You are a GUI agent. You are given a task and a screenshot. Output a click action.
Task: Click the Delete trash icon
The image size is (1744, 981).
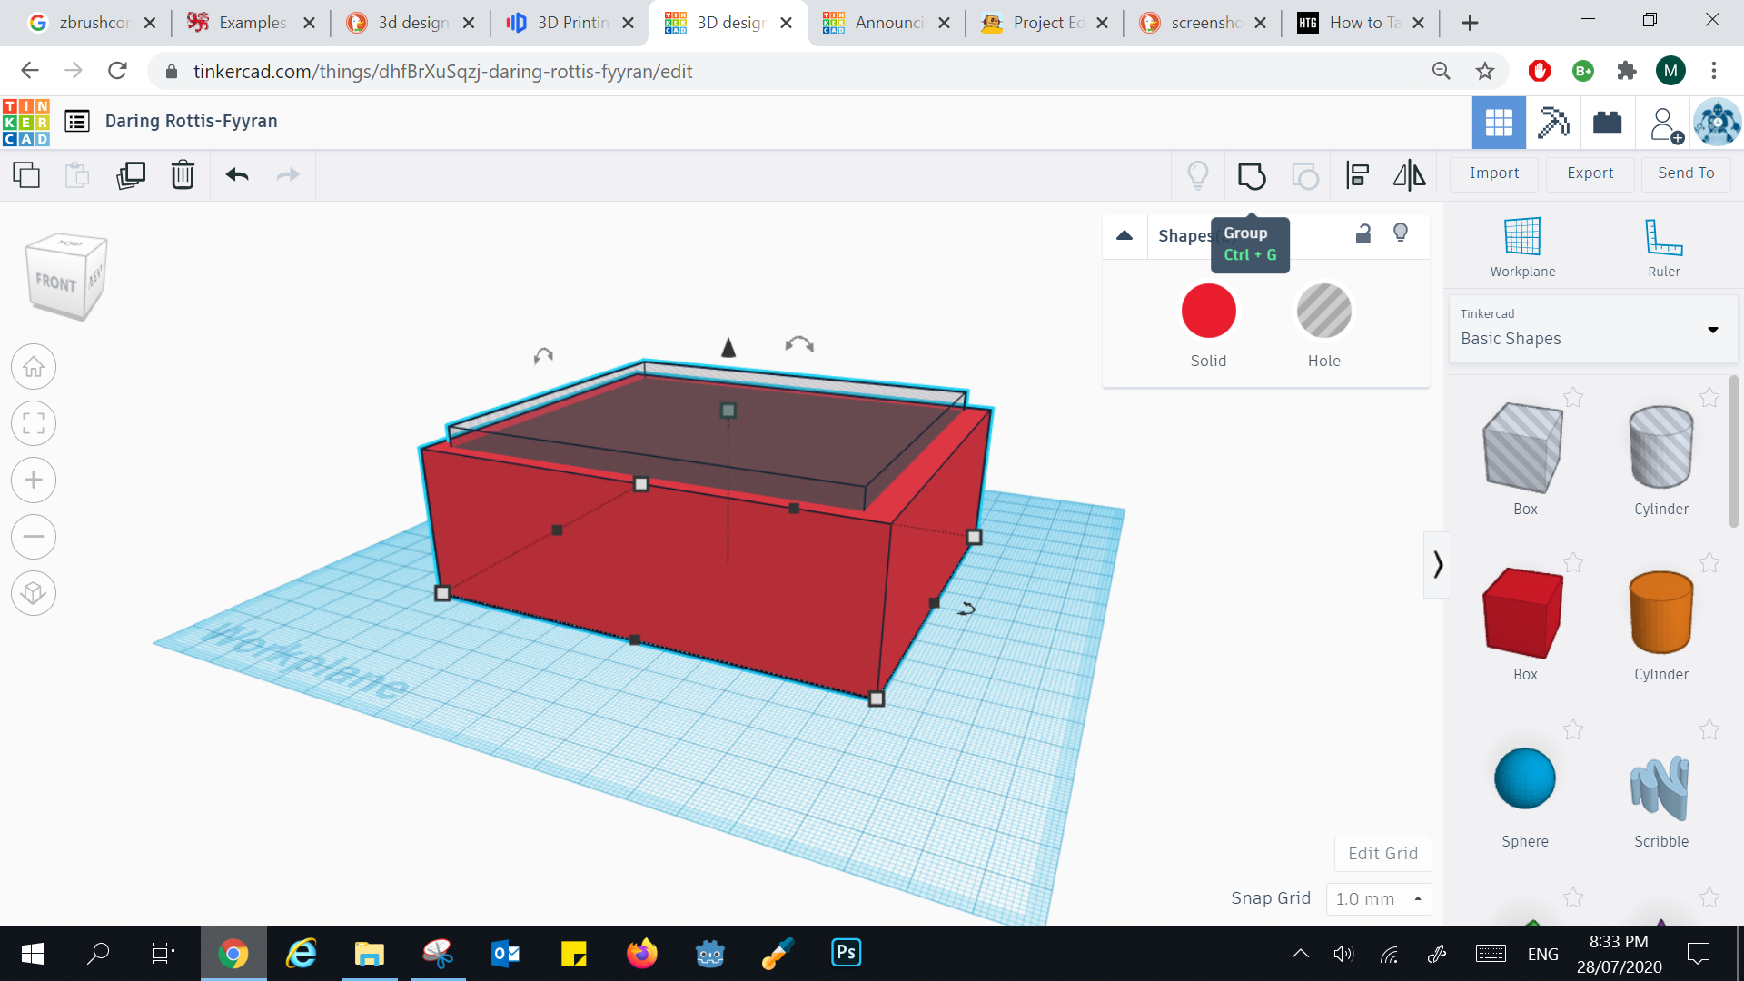pos(183,174)
